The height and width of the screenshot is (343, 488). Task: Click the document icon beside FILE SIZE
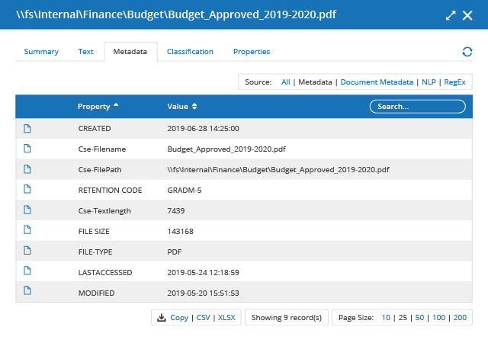(27, 230)
